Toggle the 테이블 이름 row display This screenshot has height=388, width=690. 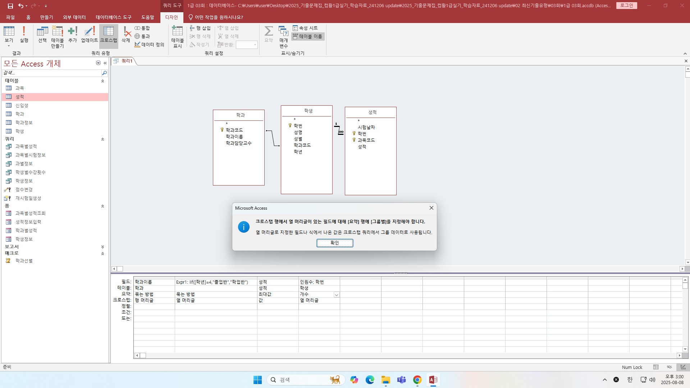coord(308,36)
